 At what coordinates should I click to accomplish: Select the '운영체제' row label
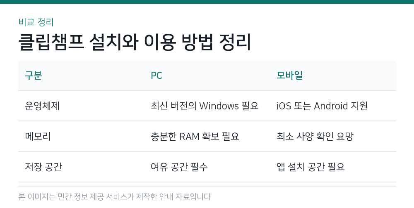tap(42, 106)
